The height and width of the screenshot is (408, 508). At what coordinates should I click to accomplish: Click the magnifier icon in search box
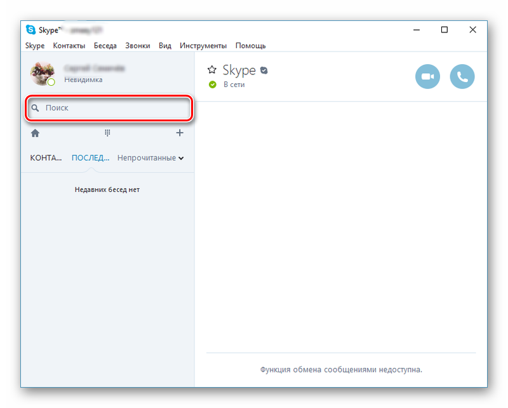pyautogui.click(x=35, y=108)
